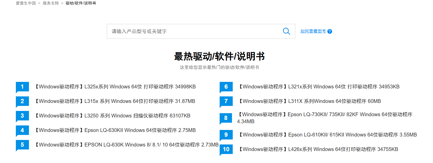Click rank badge number 8
Screen dimensions: 433x163
coord(226,118)
